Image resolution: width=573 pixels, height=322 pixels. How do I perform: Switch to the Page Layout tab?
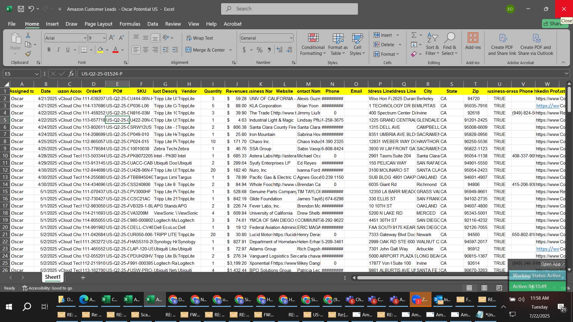tap(98, 24)
